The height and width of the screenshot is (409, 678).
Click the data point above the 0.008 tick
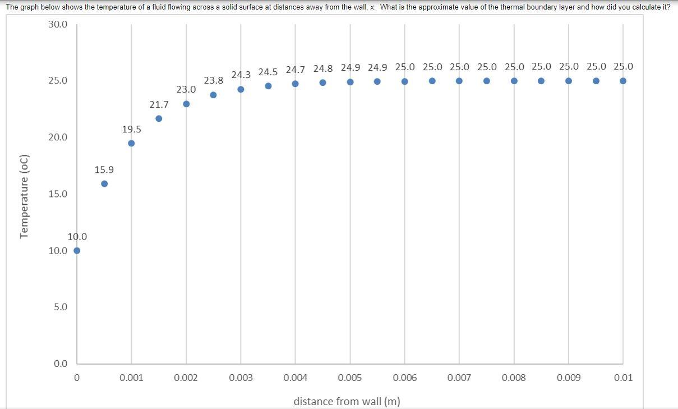pos(514,81)
